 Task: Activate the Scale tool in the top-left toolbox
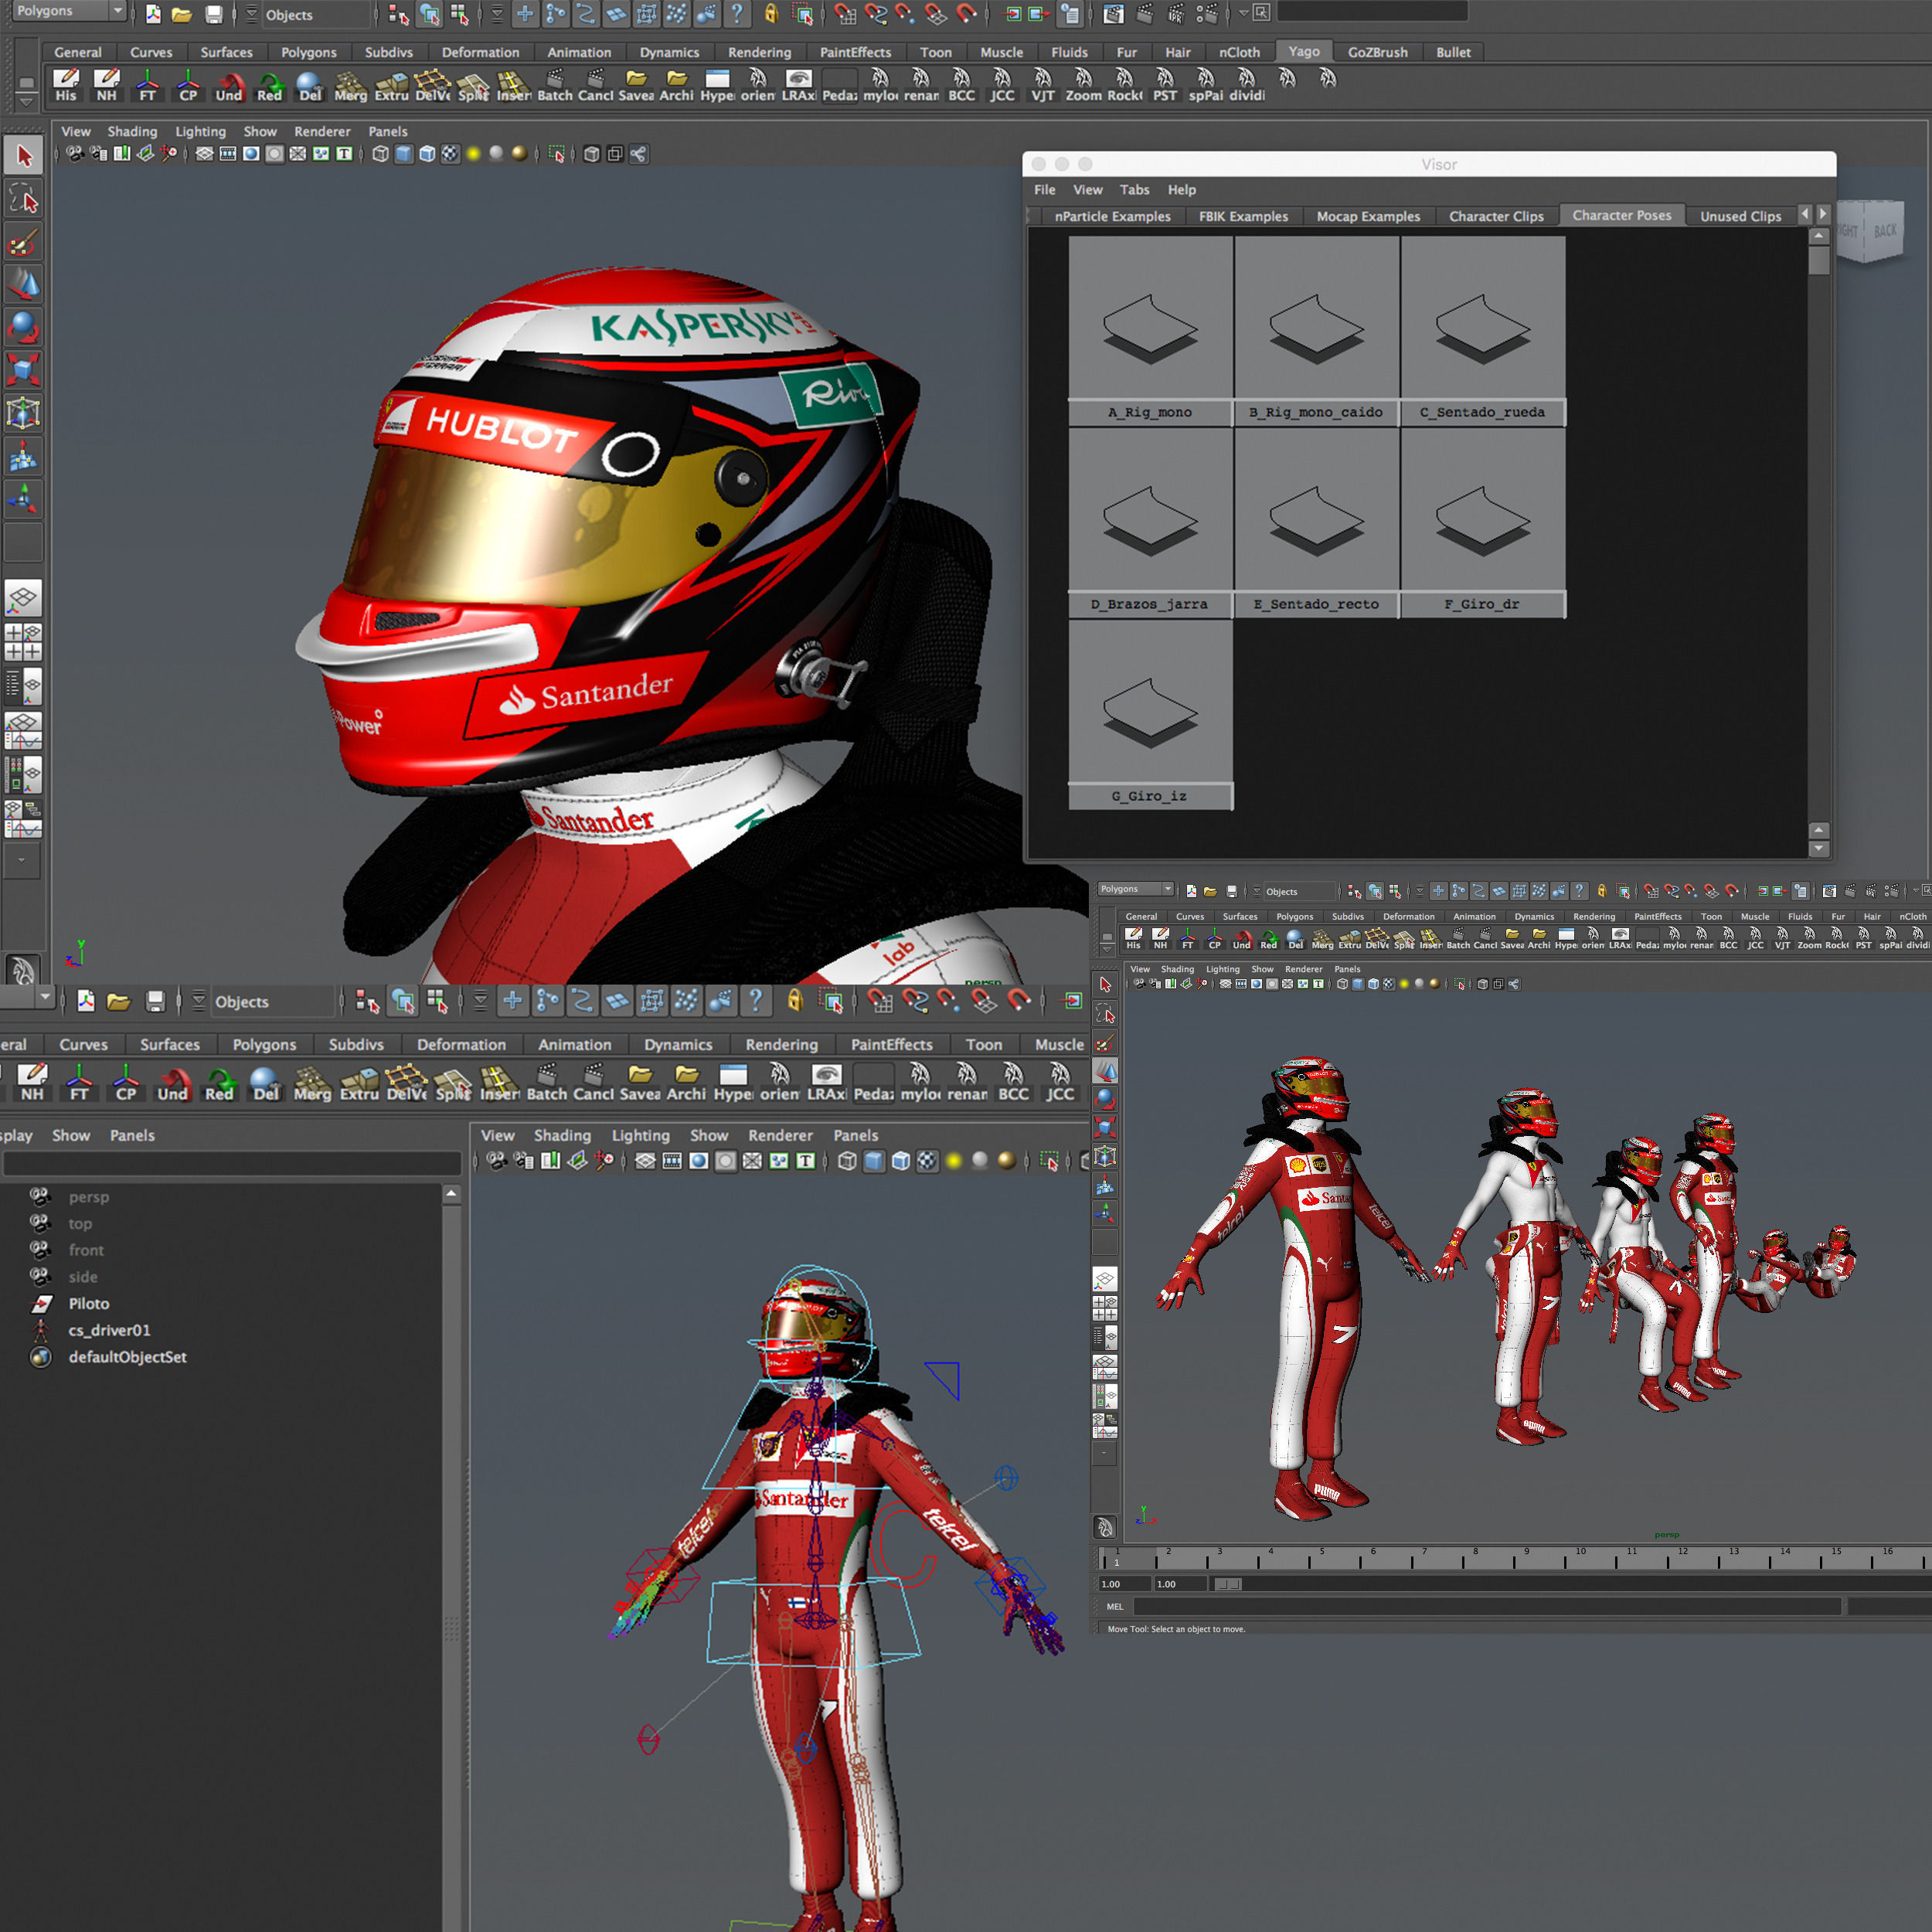pyautogui.click(x=23, y=370)
